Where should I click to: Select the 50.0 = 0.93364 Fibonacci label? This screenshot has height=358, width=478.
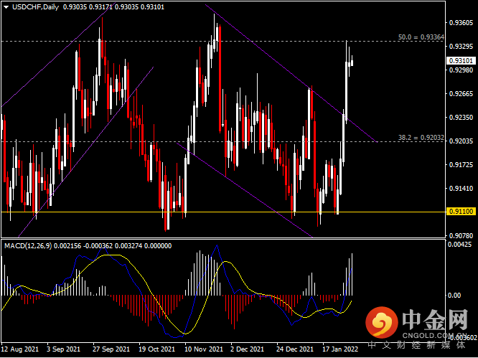[421, 37]
